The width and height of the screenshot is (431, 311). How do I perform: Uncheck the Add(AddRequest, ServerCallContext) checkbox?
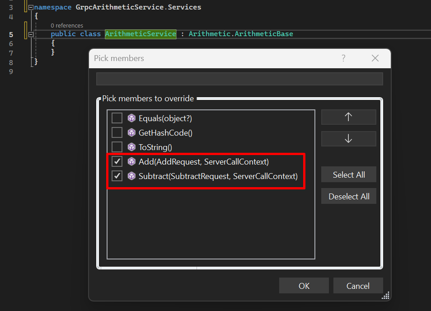(117, 161)
